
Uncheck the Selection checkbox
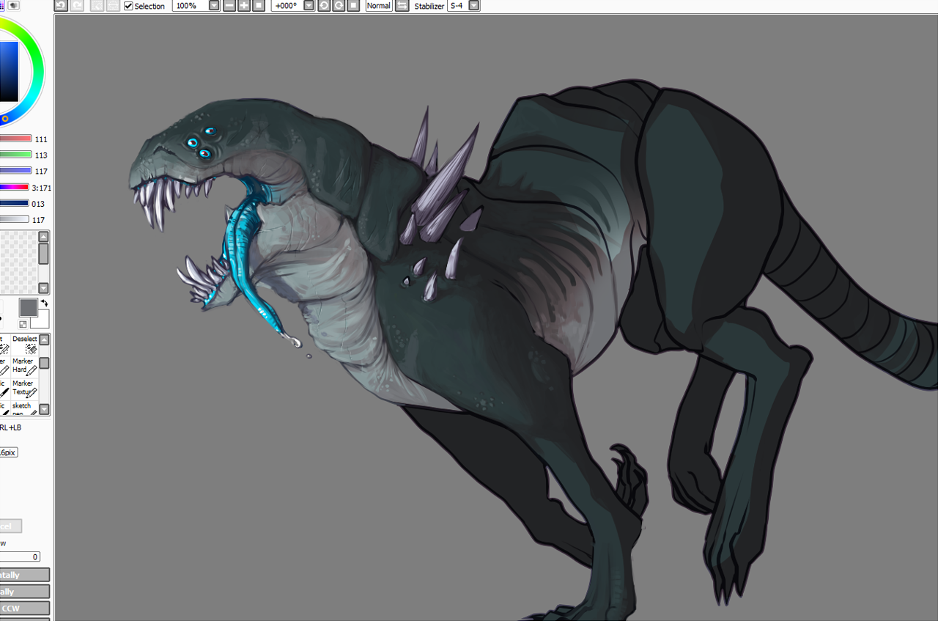point(129,6)
